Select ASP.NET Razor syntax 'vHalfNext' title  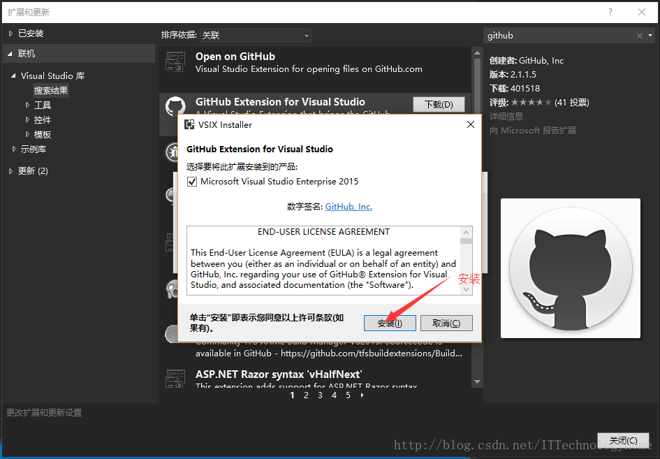pos(279,374)
